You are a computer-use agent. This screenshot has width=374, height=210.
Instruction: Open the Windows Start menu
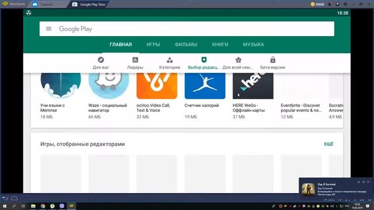[4, 206]
